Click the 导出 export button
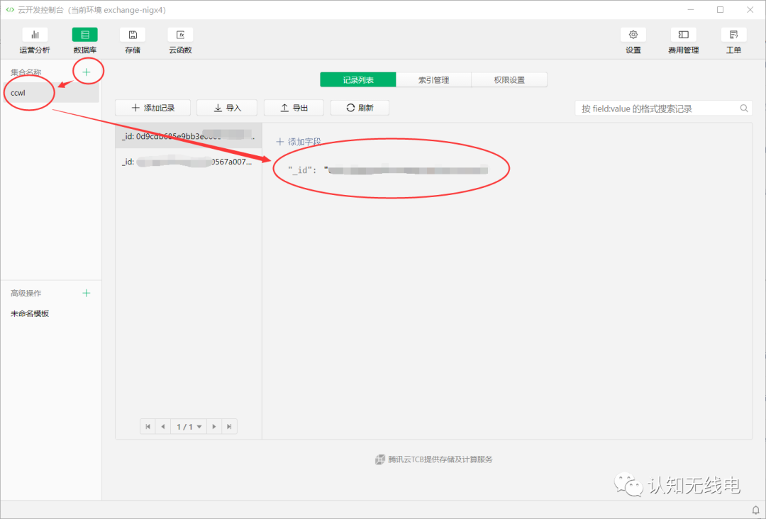The width and height of the screenshot is (766, 519). pos(294,108)
